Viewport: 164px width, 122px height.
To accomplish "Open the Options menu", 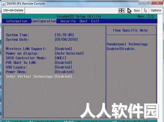I will pyautogui.click(x=156, y=11).
